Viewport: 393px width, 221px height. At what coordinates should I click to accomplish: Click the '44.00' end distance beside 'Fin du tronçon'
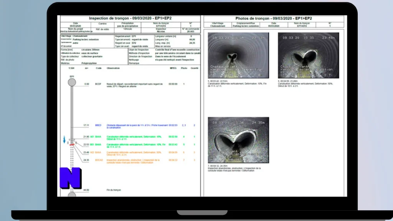coord(86,190)
